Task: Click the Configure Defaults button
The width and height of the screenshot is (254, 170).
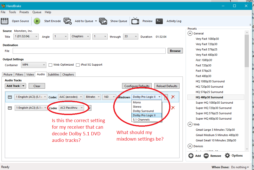Action: 137,86
